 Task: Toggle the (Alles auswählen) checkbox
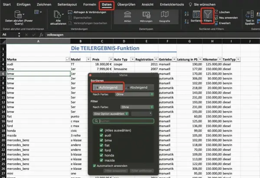(101, 130)
